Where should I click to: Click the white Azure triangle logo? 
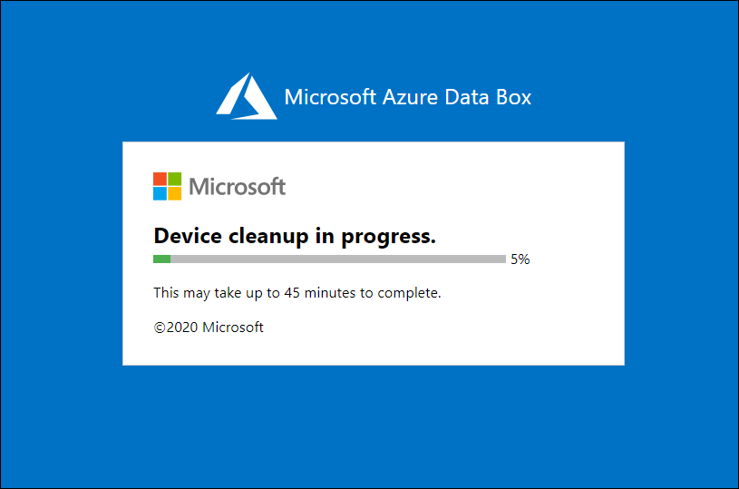[x=247, y=96]
